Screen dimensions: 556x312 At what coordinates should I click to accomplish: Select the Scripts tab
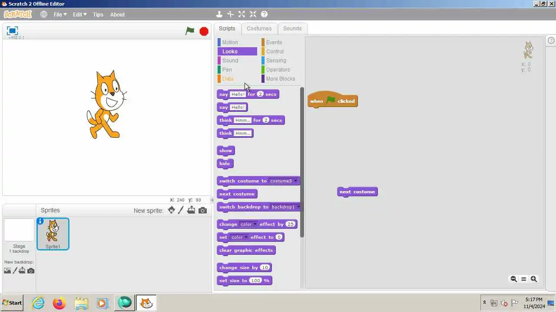click(x=227, y=29)
